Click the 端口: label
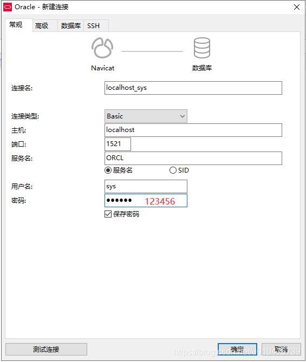Viewport: 306px width, 362px height. pyautogui.click(x=19, y=144)
